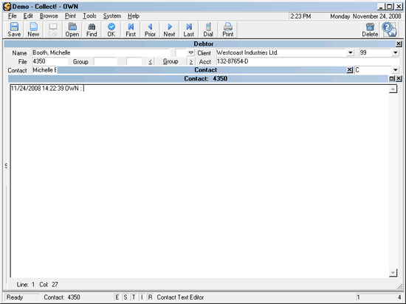Expand the Client dropdown list
The width and height of the screenshot is (406, 304).
pyautogui.click(x=350, y=53)
